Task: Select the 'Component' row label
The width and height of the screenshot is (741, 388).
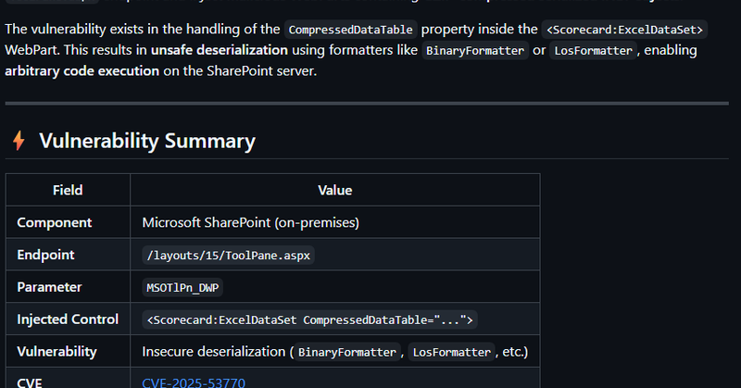Action: [x=55, y=222]
